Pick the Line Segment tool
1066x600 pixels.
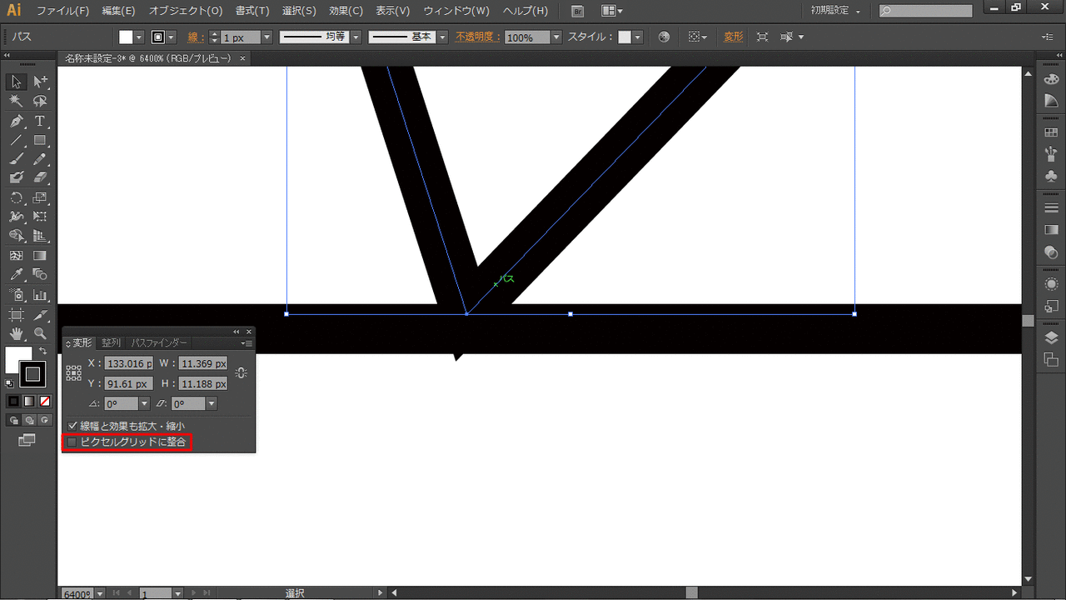16,140
